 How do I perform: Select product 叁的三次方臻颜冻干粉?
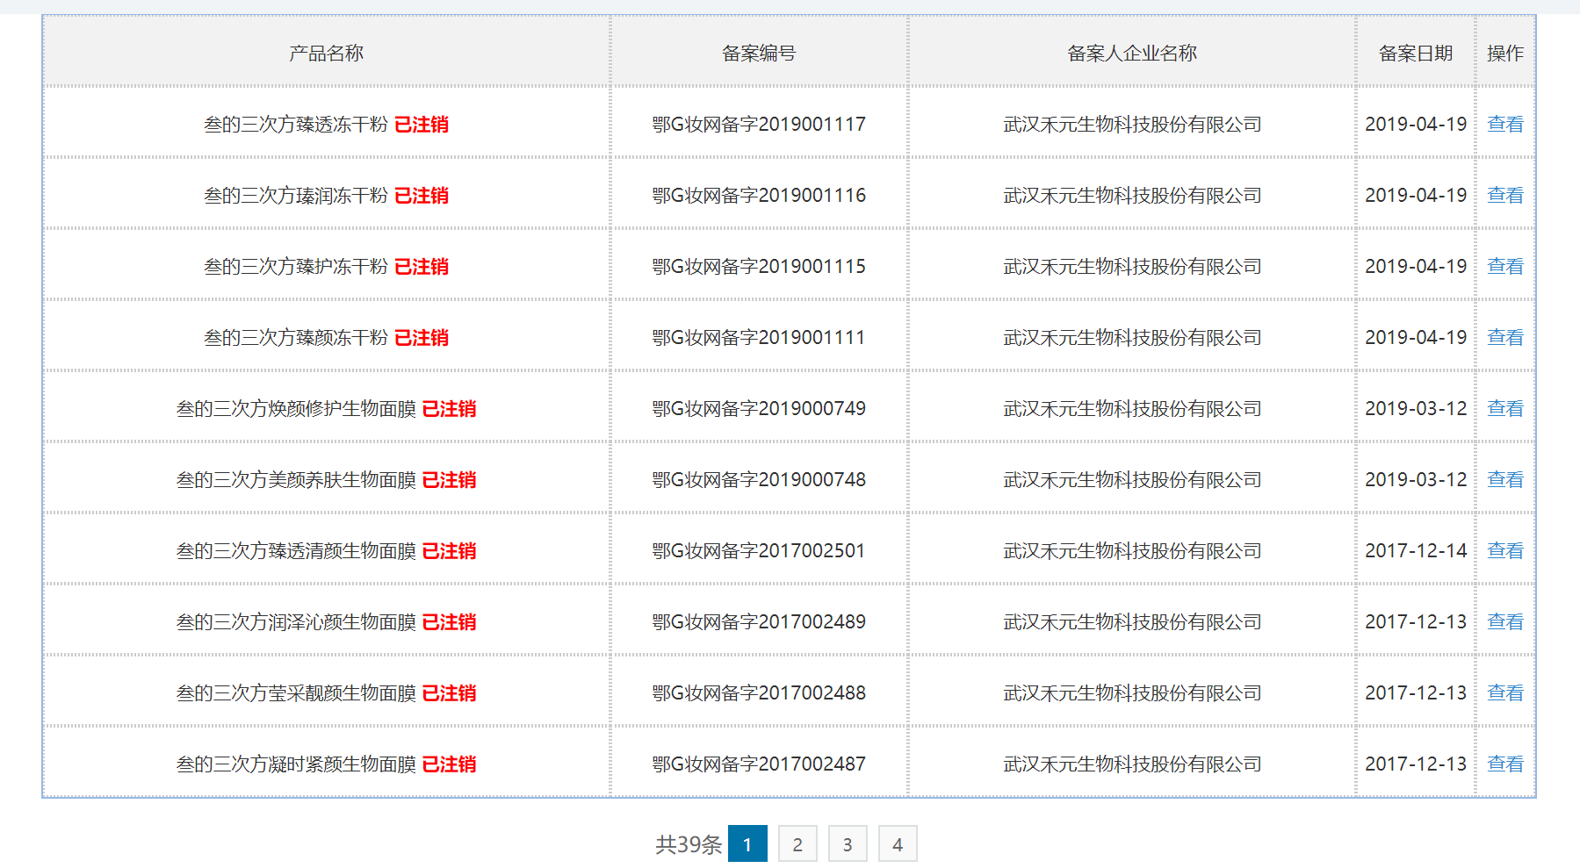point(296,337)
